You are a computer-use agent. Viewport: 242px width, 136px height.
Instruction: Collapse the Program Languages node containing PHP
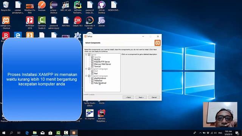click(86, 69)
